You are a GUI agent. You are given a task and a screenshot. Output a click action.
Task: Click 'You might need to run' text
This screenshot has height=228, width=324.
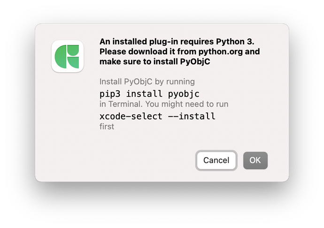(187, 104)
